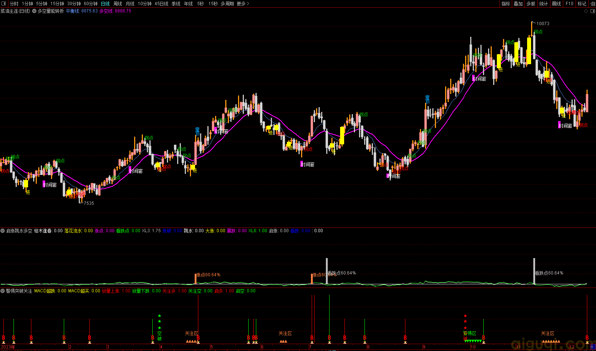
Task: Click month 4 on the time axis
Action: 161,347
